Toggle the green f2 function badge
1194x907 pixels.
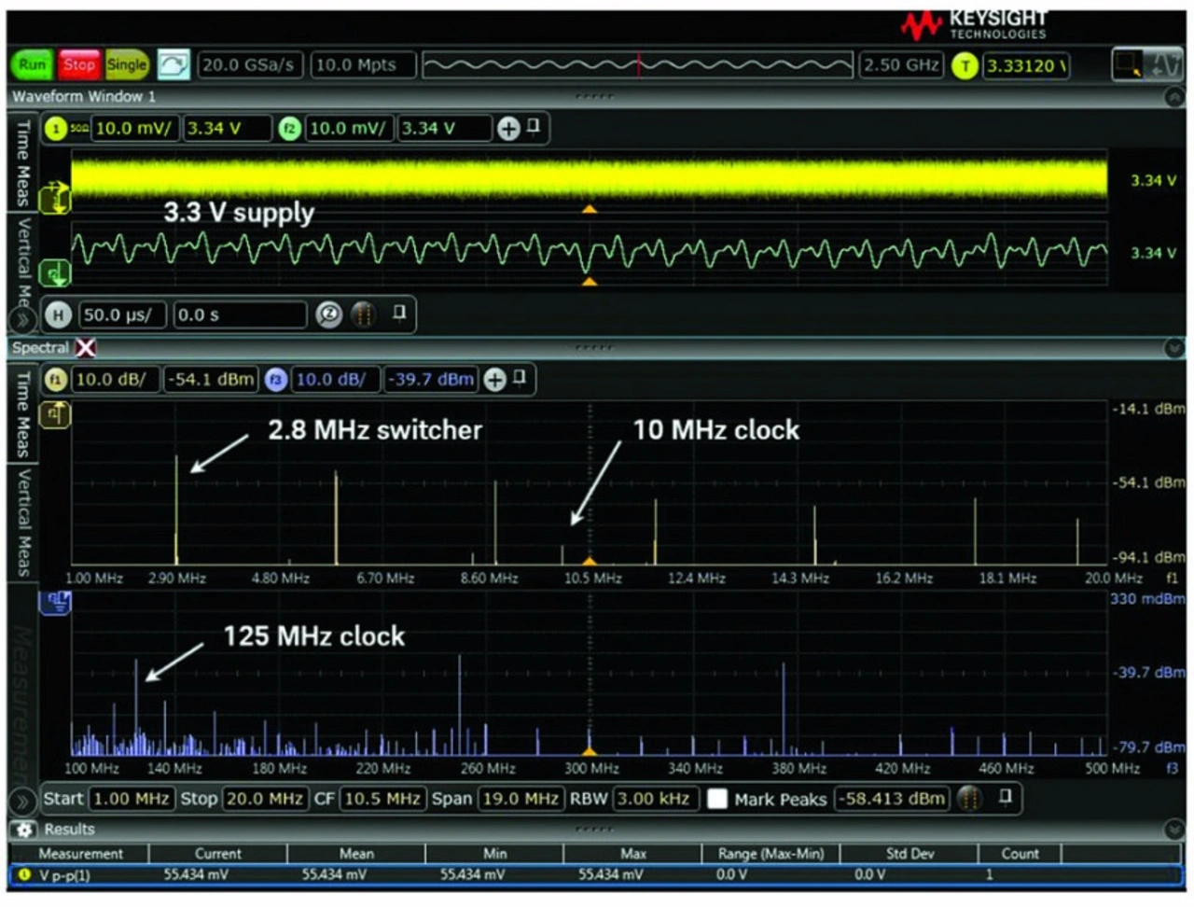[289, 129]
